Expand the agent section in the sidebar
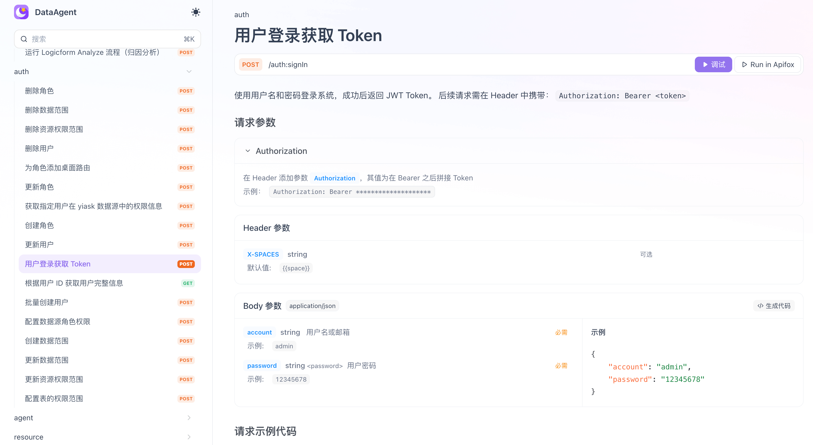 pyautogui.click(x=189, y=418)
